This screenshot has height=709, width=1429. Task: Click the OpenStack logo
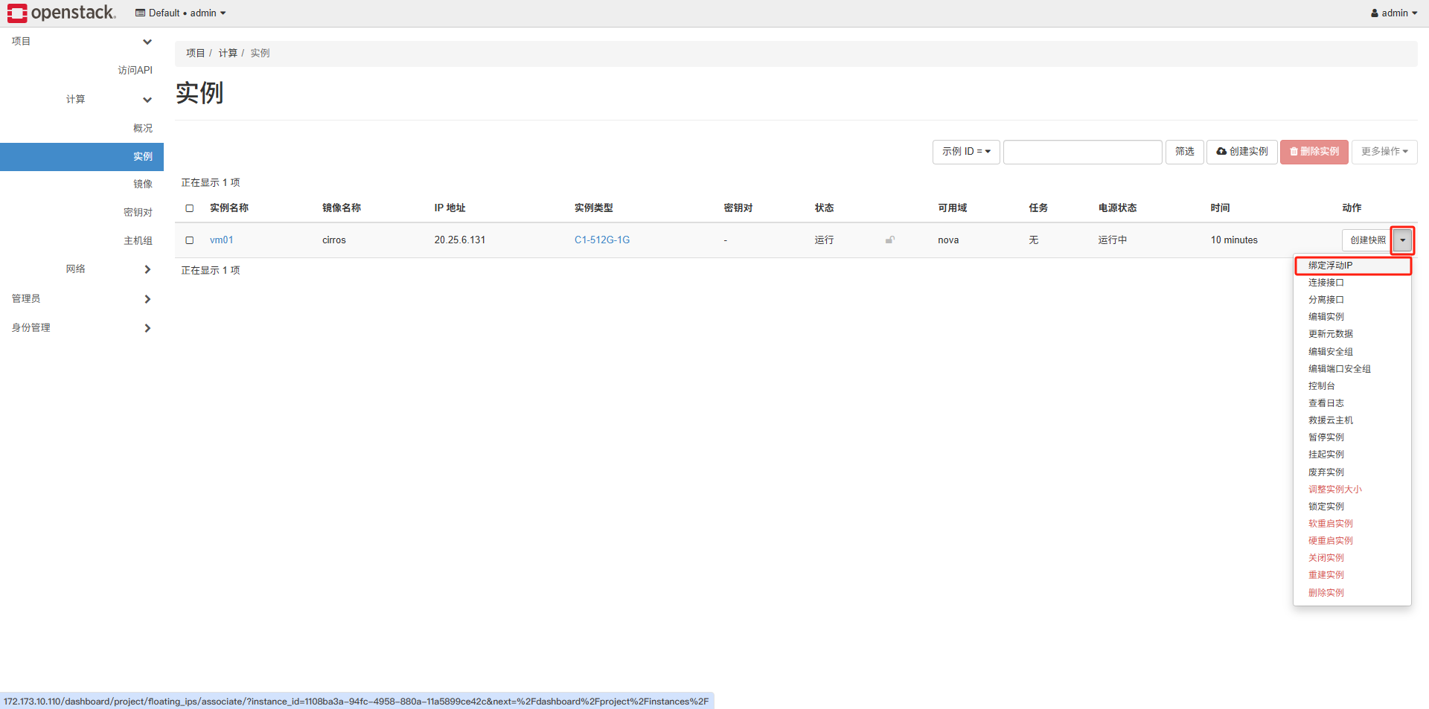pos(62,13)
